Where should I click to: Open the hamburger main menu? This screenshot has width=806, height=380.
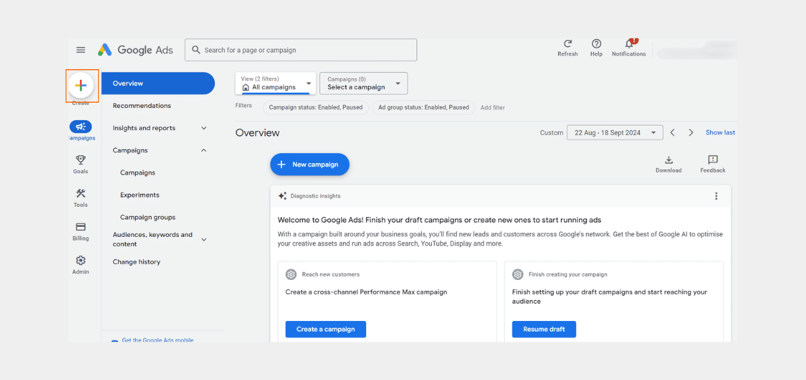coord(81,50)
